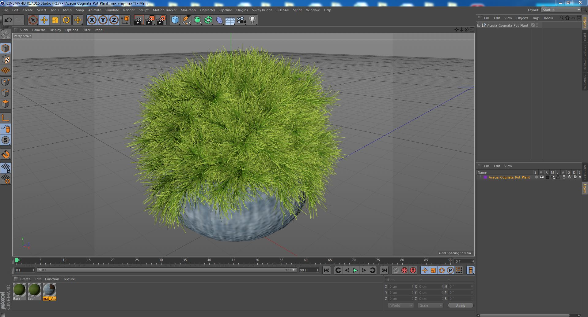This screenshot has height=317, width=588.
Task: Add a Cube primitive object
Action: 175,20
